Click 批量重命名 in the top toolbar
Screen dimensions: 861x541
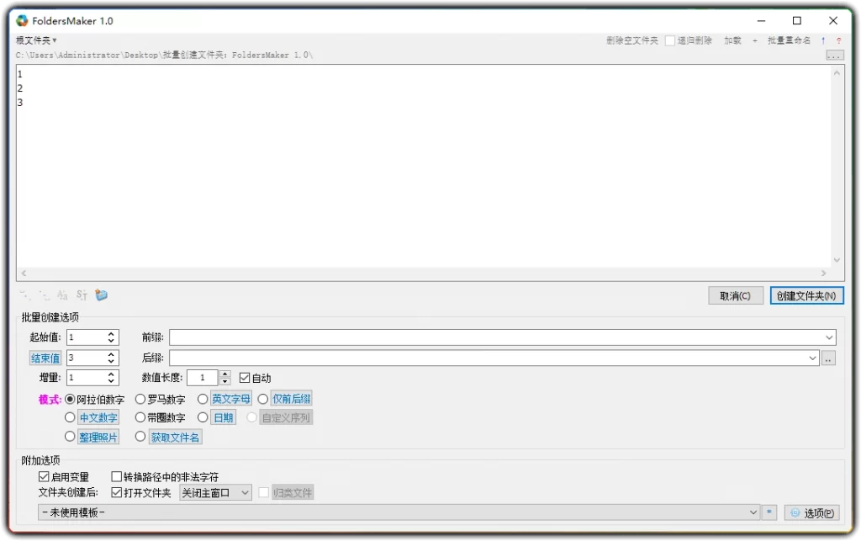click(x=790, y=40)
